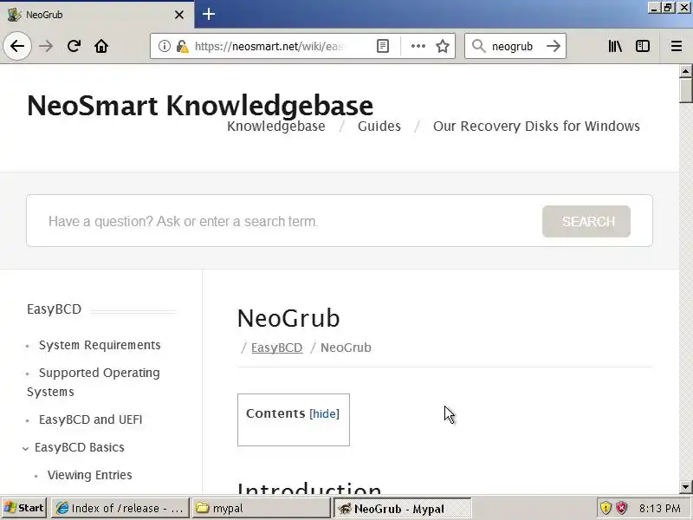
Task: Open the Knowledgebase navigation link
Action: [276, 126]
